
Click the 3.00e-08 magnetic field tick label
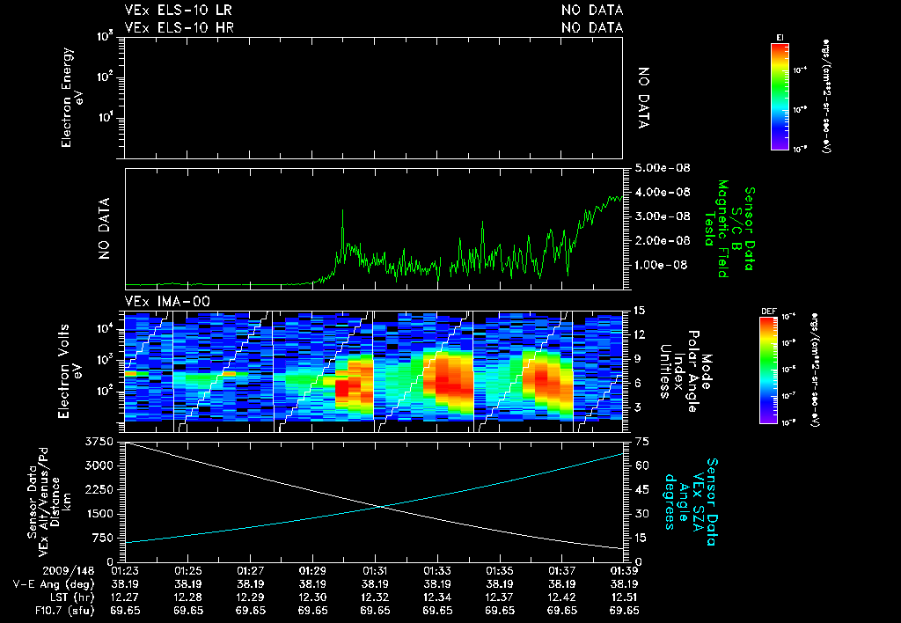663,216
